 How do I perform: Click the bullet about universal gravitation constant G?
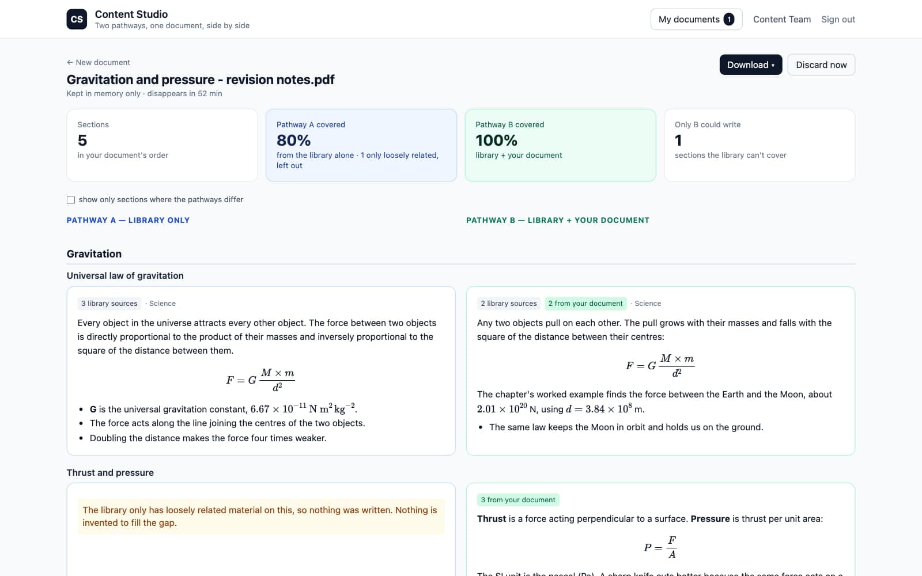[x=224, y=409]
